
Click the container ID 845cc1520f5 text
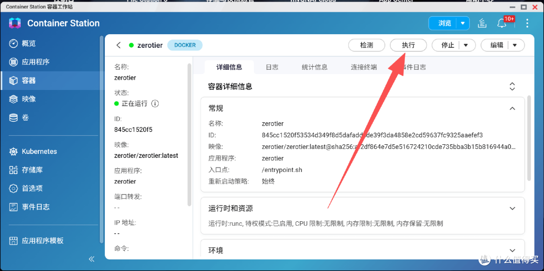click(133, 130)
